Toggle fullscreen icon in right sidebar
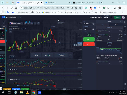This screenshot has width=127, height=95. click(125, 84)
